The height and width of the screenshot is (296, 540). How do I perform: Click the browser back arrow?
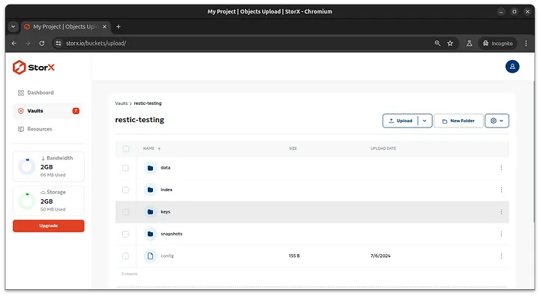(x=14, y=43)
